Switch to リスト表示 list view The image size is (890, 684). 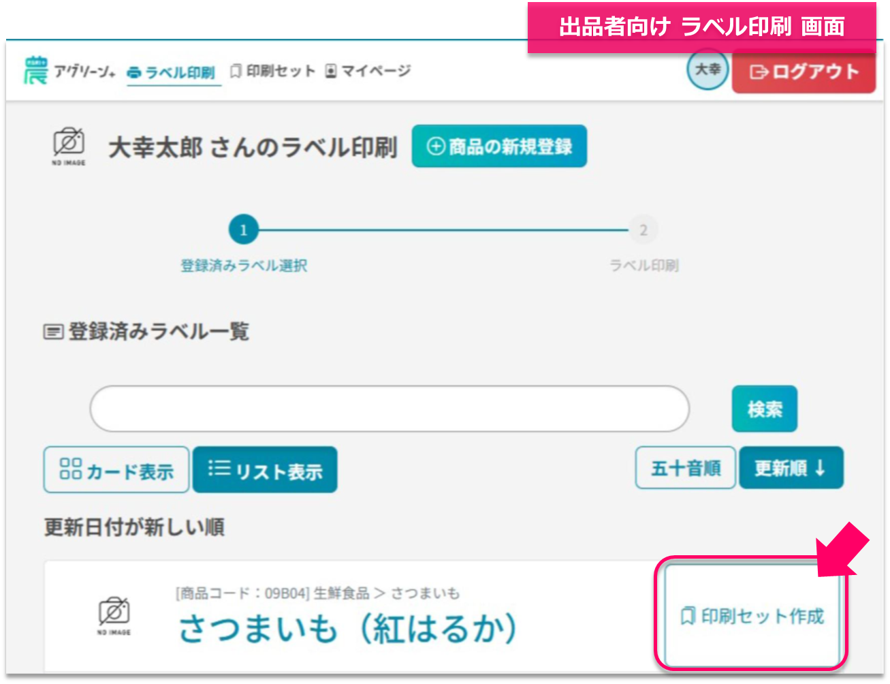coord(265,469)
